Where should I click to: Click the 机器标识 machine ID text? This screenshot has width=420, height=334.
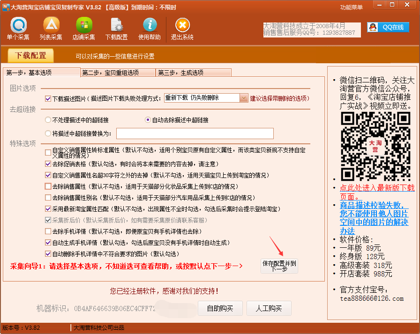click(x=96, y=309)
